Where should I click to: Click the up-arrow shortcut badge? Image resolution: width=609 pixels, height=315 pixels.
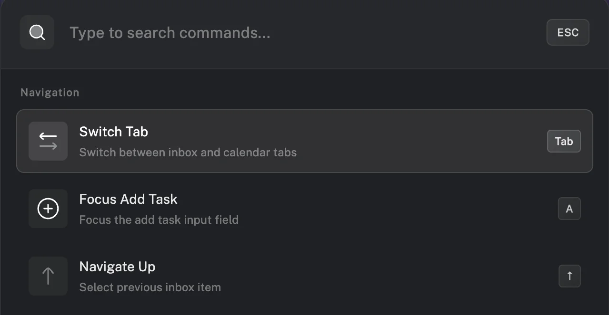click(x=569, y=276)
